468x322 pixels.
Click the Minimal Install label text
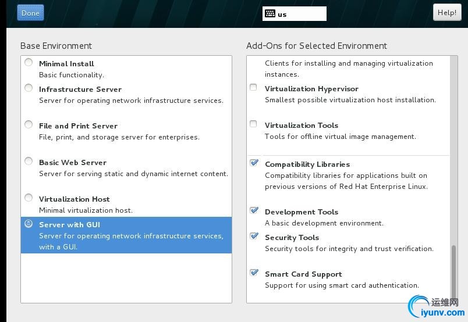point(66,63)
